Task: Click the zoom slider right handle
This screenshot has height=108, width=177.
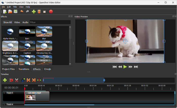Action: [104, 80]
